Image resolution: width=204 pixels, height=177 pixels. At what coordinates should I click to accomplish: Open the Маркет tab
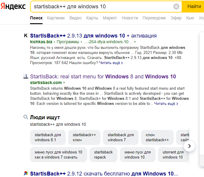click(110, 18)
